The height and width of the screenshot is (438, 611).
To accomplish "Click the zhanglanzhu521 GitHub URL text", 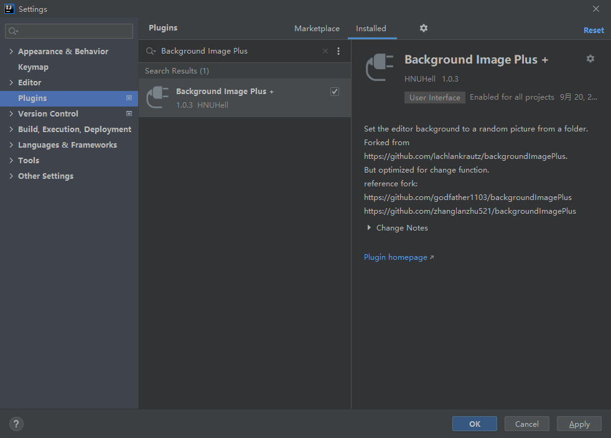I will (470, 211).
